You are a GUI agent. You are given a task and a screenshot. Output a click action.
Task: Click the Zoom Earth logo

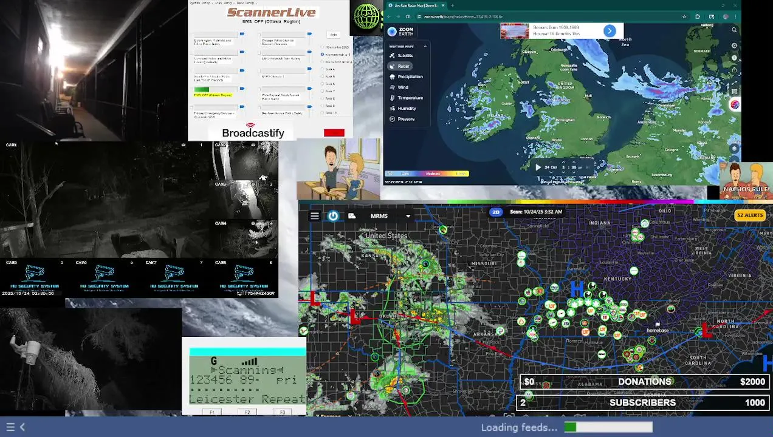400,32
